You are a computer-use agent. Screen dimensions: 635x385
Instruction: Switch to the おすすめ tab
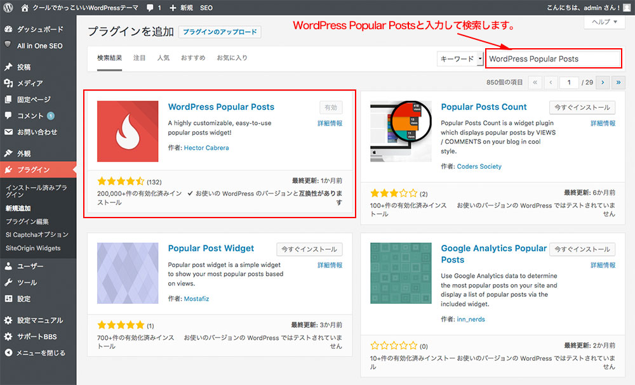pos(193,58)
